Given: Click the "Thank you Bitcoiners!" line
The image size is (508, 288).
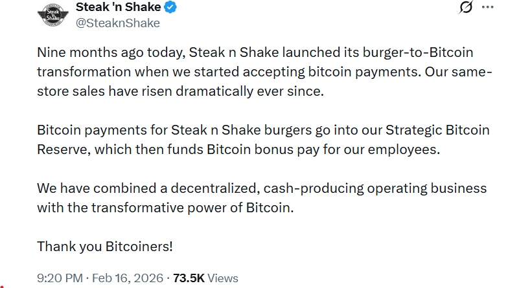Looking at the screenshot, I should pyautogui.click(x=105, y=247).
